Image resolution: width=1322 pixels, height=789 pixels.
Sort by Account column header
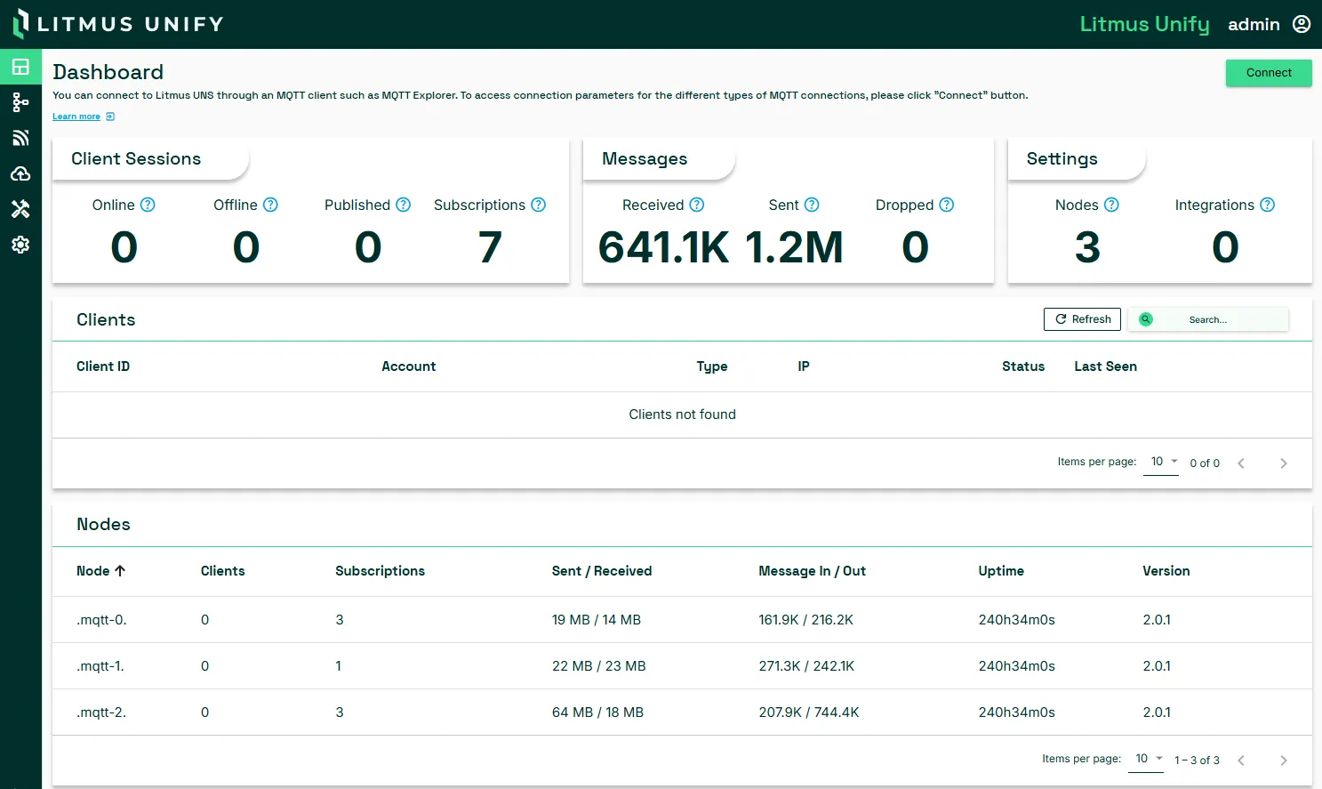tap(409, 366)
